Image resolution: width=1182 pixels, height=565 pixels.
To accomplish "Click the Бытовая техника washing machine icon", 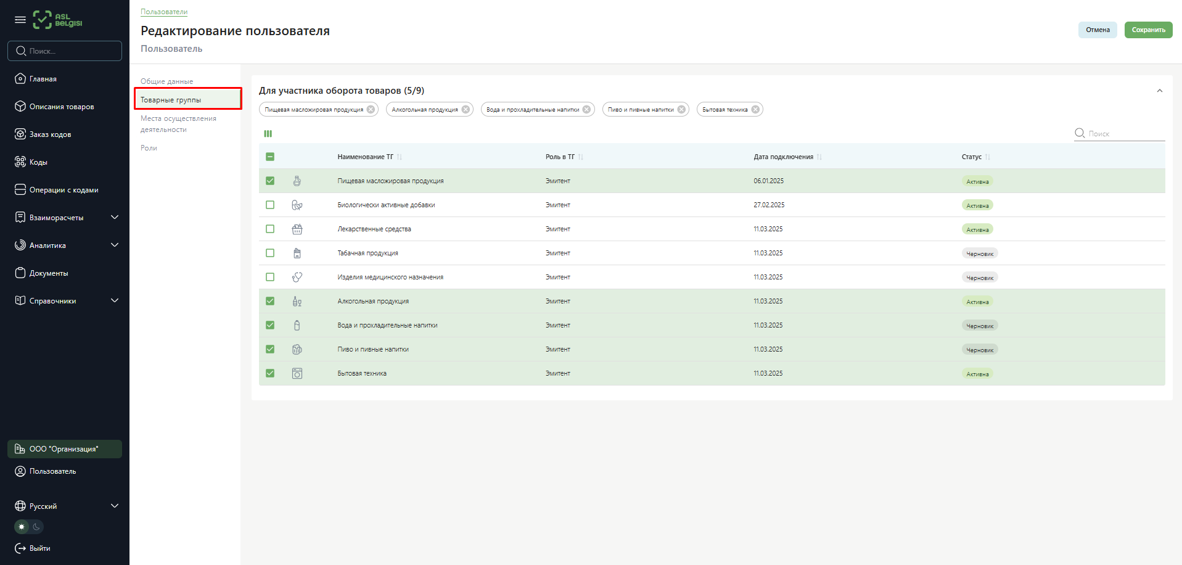I will point(297,373).
